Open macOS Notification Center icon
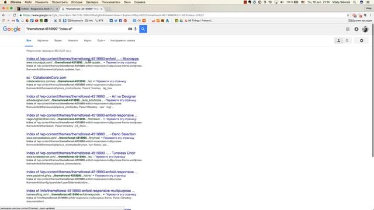This screenshot has width=374, height=210. [368, 2]
